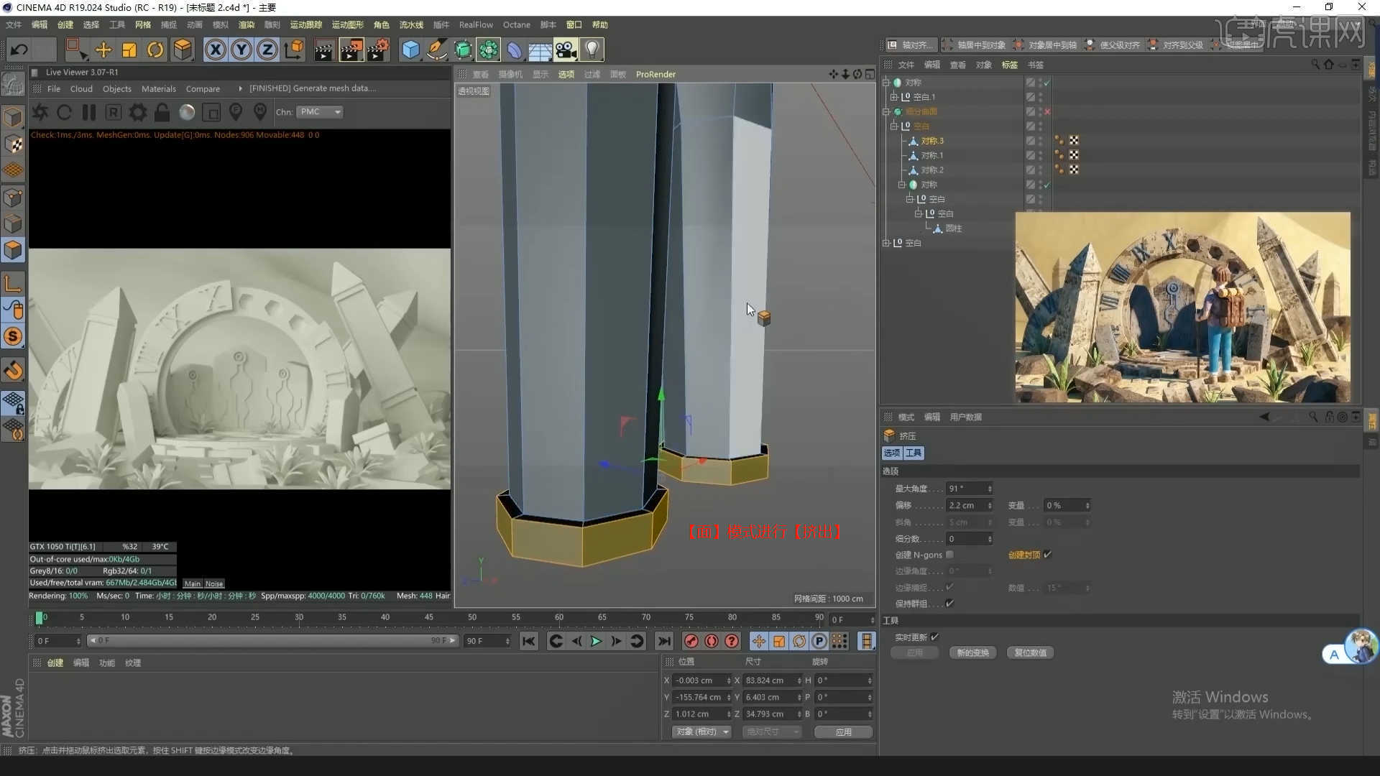
Task: Add a Light object
Action: [592, 50]
